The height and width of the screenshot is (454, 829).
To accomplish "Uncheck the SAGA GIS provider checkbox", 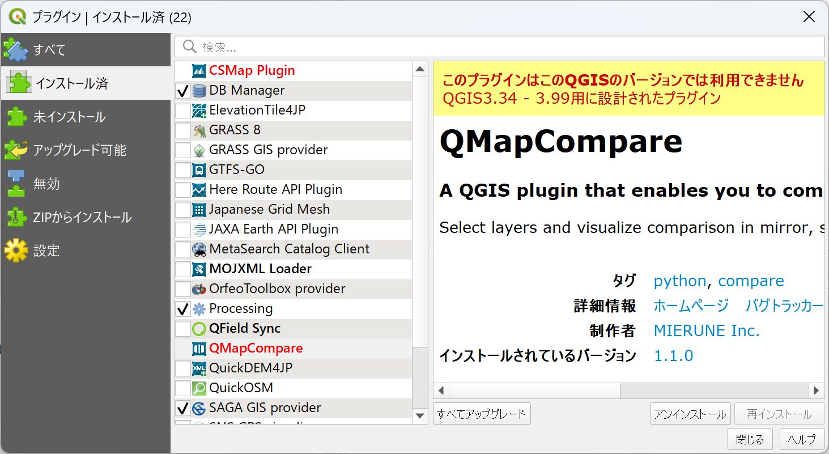I will click(183, 408).
